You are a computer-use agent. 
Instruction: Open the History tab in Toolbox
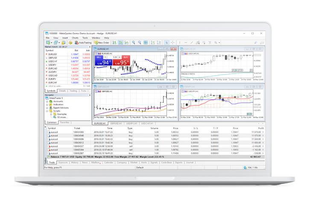pyautogui.click(x=75, y=163)
